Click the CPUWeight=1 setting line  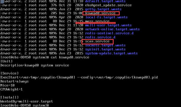(x=11, y=89)
